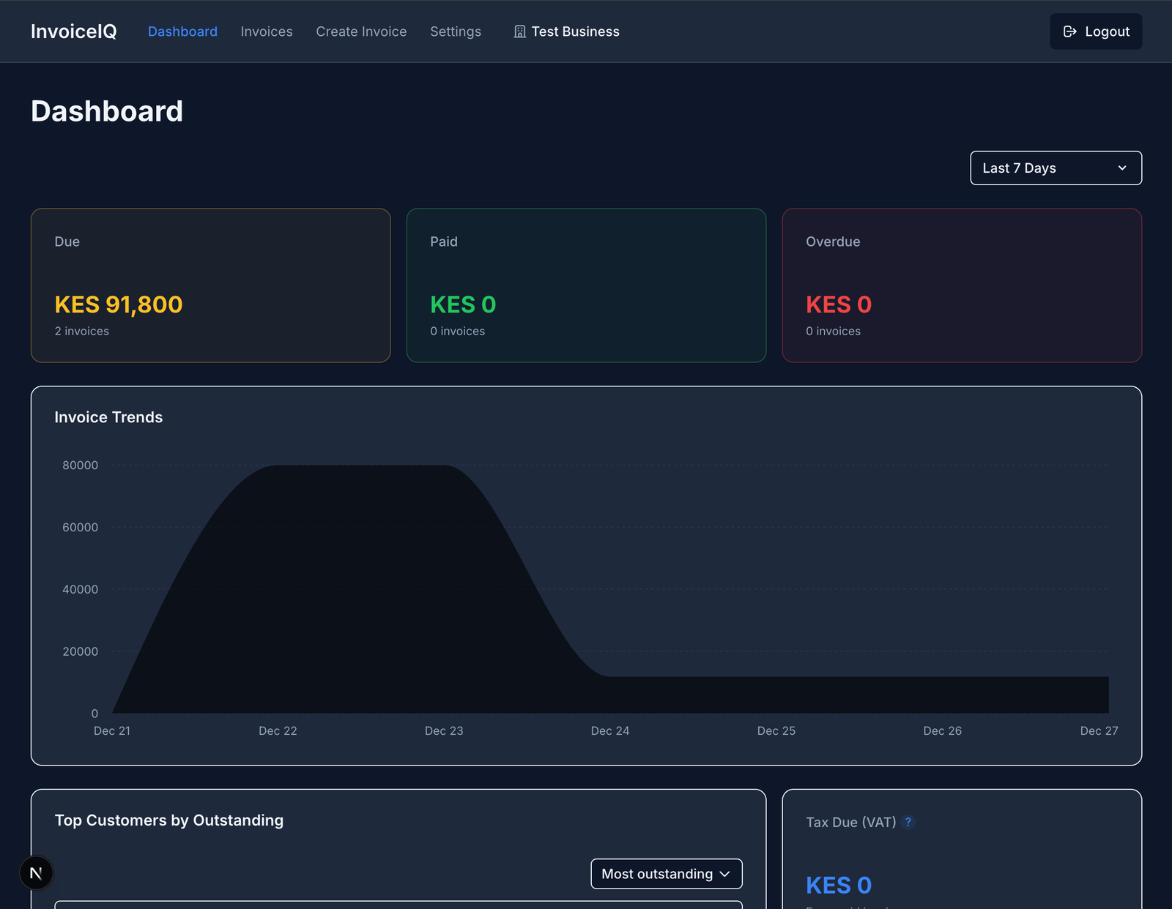
Task: Select the Overdue summary card
Action: (x=961, y=285)
